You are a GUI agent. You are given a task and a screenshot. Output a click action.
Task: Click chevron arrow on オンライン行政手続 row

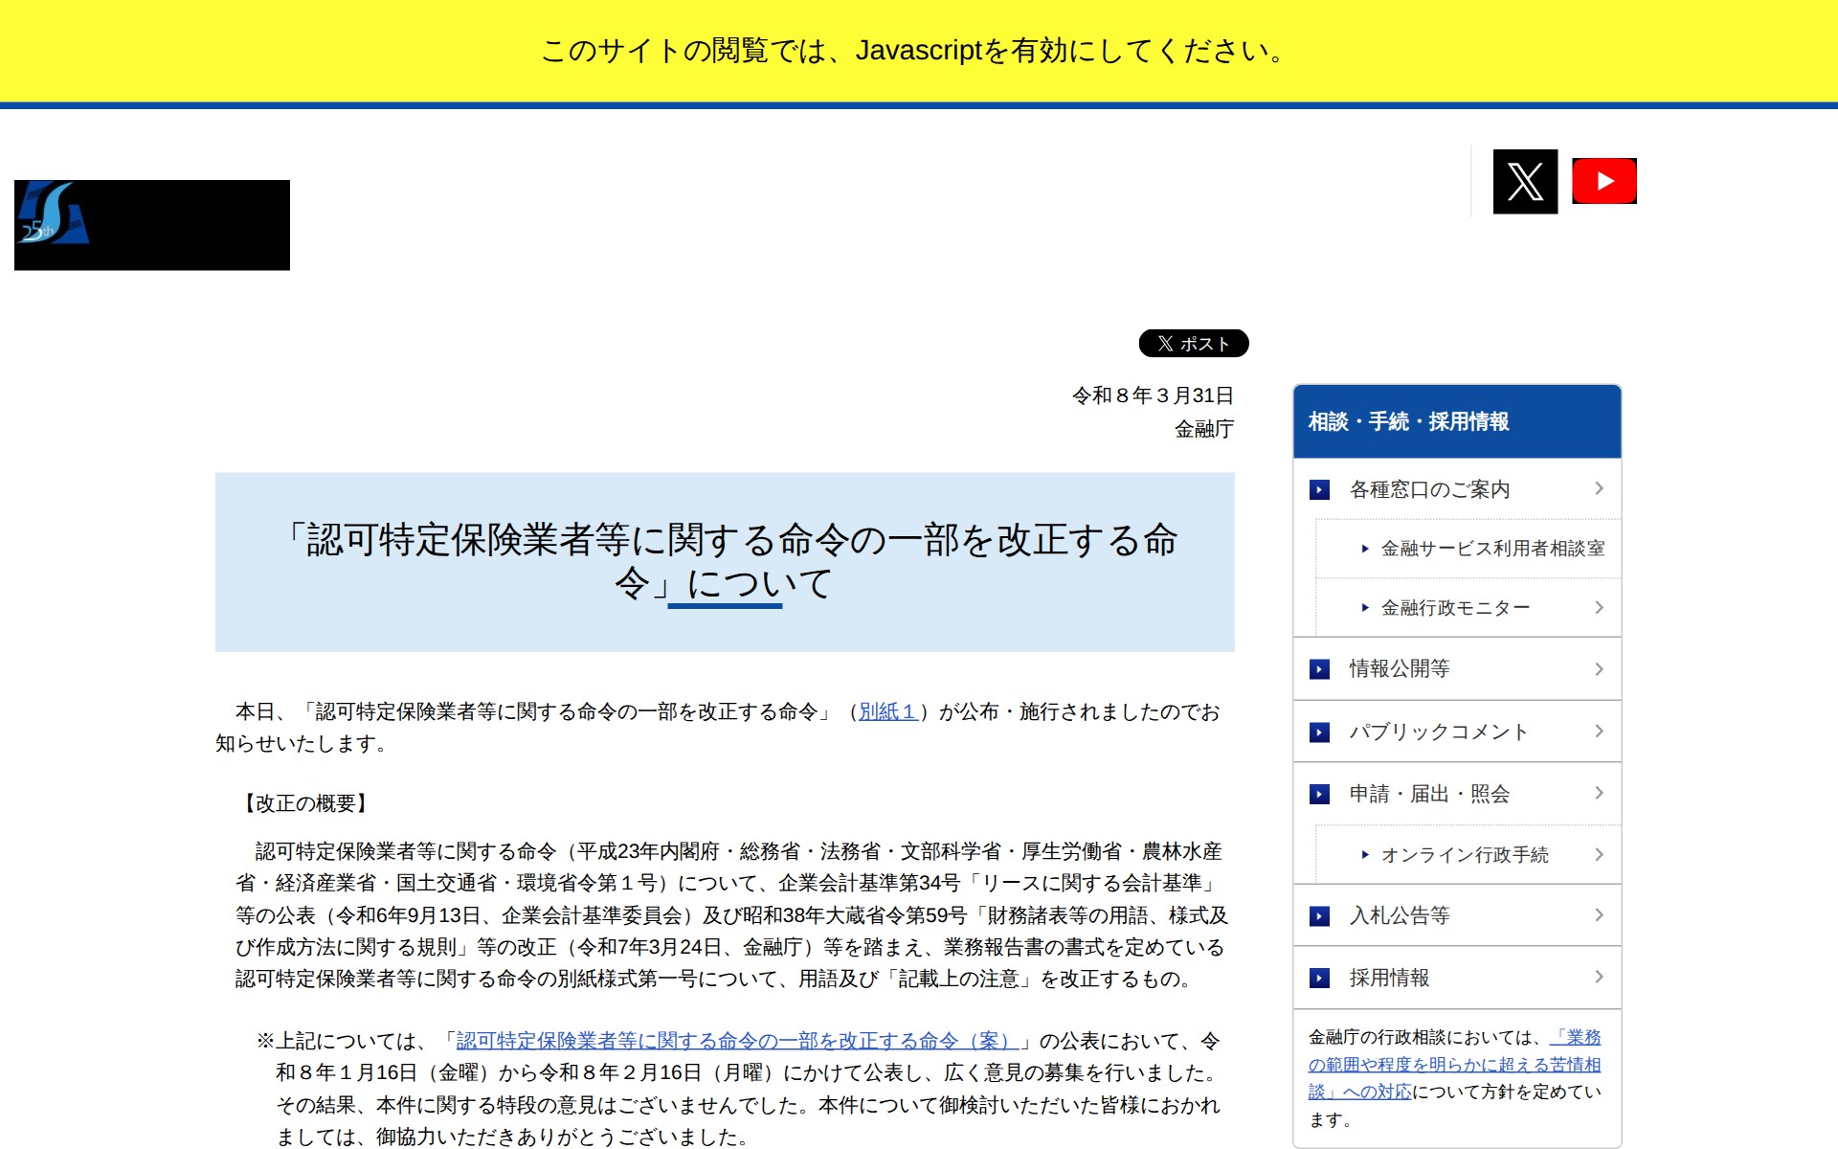1599,854
